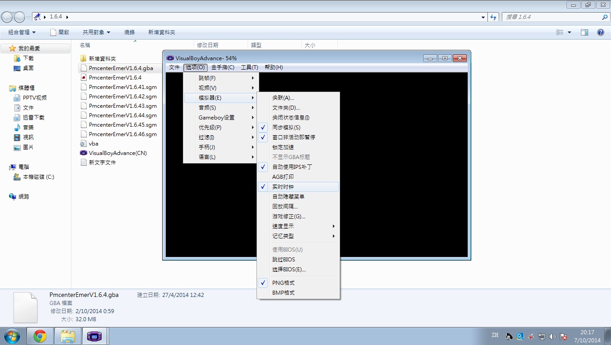Click 游戏修正(G)... entry

tap(298, 216)
